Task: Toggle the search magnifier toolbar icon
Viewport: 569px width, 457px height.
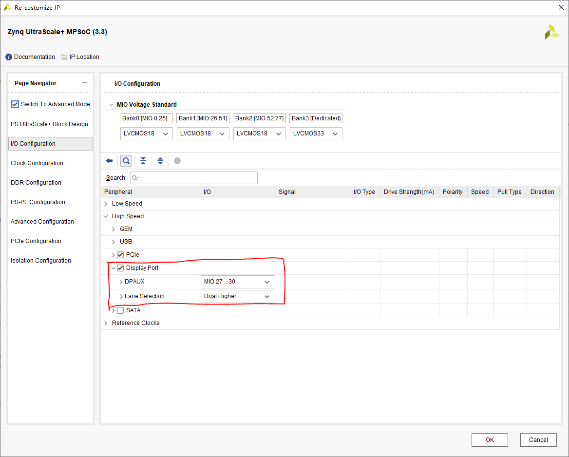Action: 126,161
